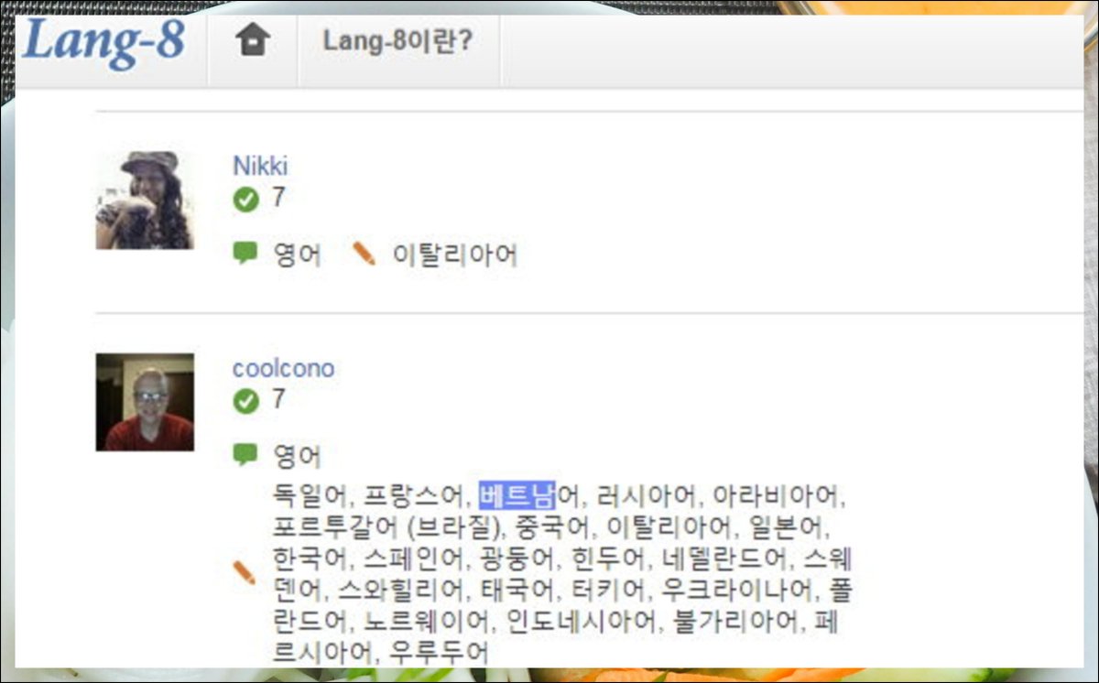Click green checkmark icon under coolcono
The width and height of the screenshot is (1099, 683).
(246, 401)
